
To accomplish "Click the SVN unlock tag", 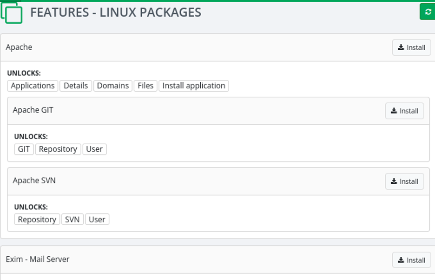I will (x=72, y=220).
